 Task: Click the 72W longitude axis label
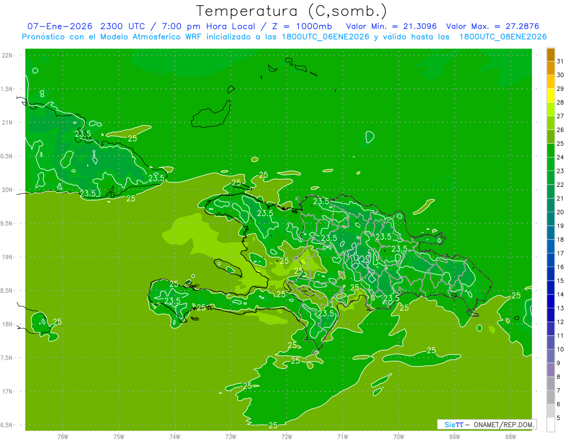286,436
